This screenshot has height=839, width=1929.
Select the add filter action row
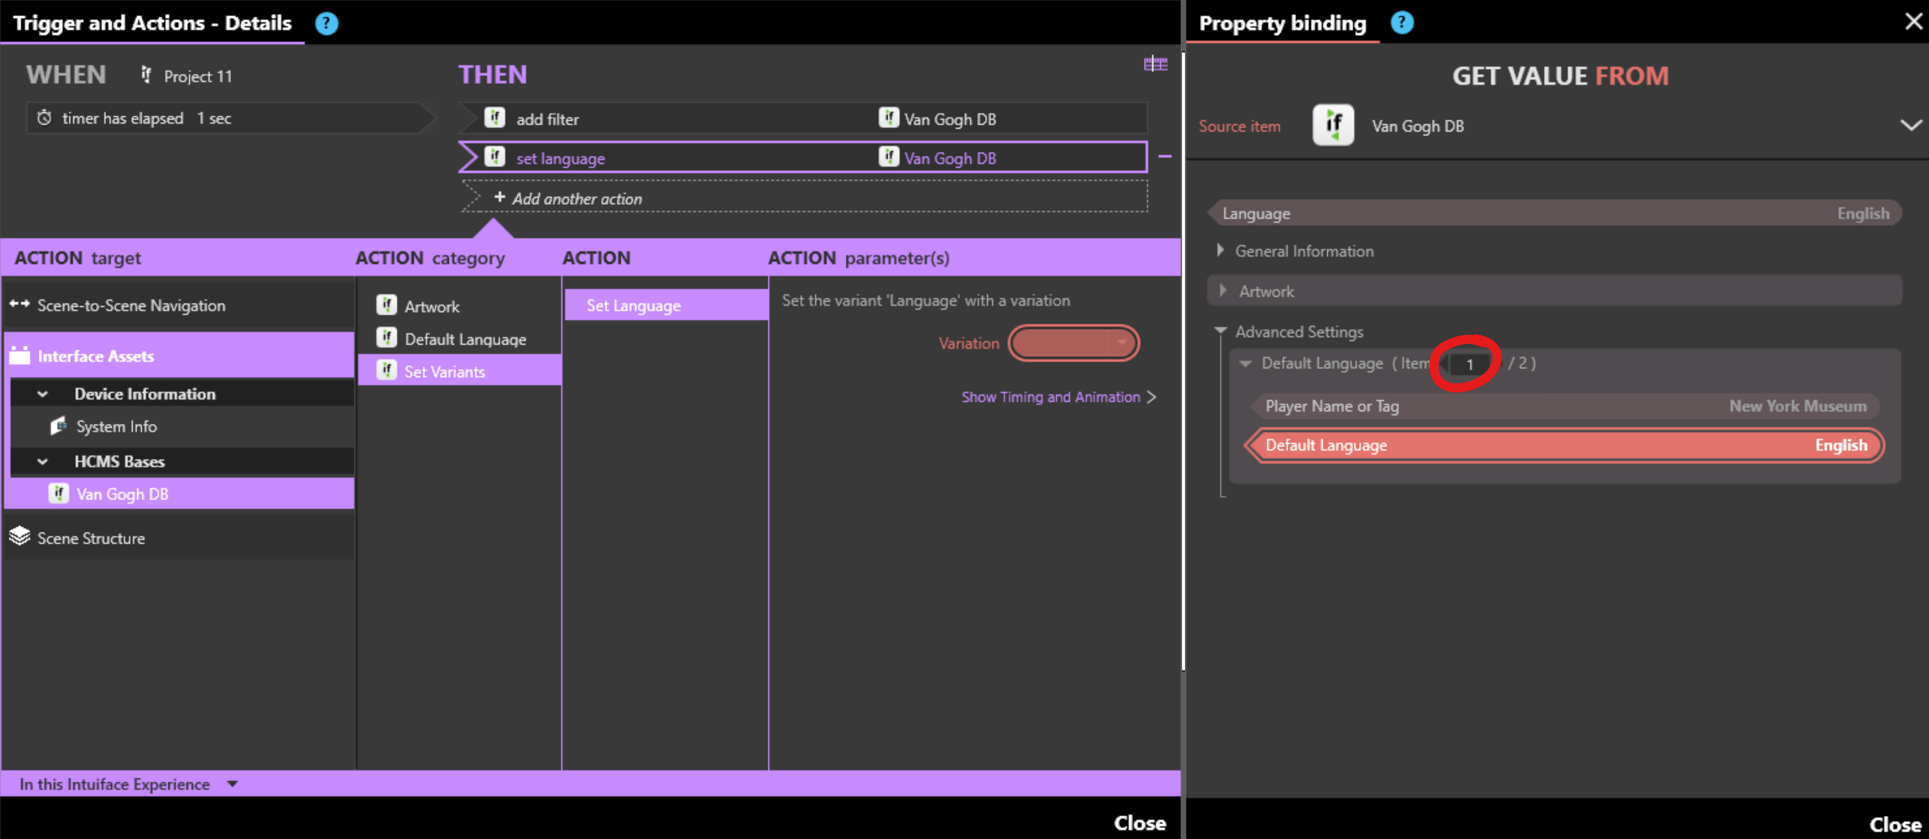(802, 119)
